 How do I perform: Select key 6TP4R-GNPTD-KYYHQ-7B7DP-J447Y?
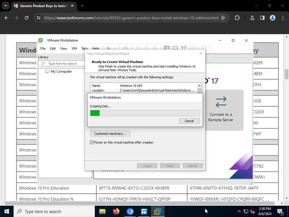[x=224, y=188]
